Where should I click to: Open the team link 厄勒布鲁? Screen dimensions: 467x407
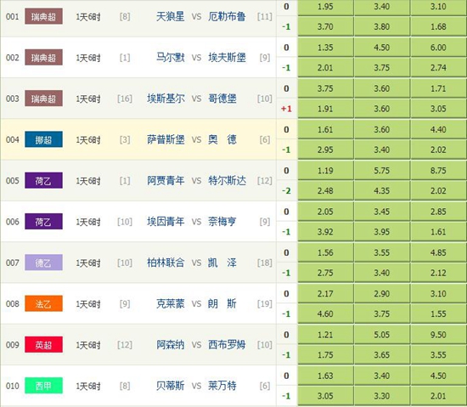(x=227, y=16)
